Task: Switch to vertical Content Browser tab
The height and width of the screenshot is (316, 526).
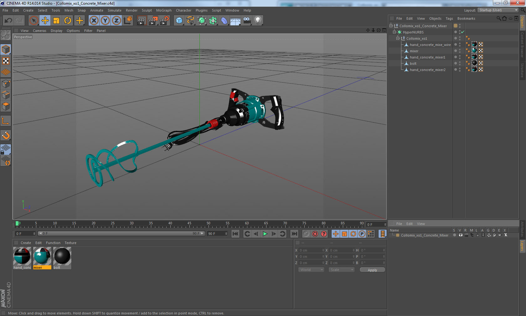Action: pos(522,44)
